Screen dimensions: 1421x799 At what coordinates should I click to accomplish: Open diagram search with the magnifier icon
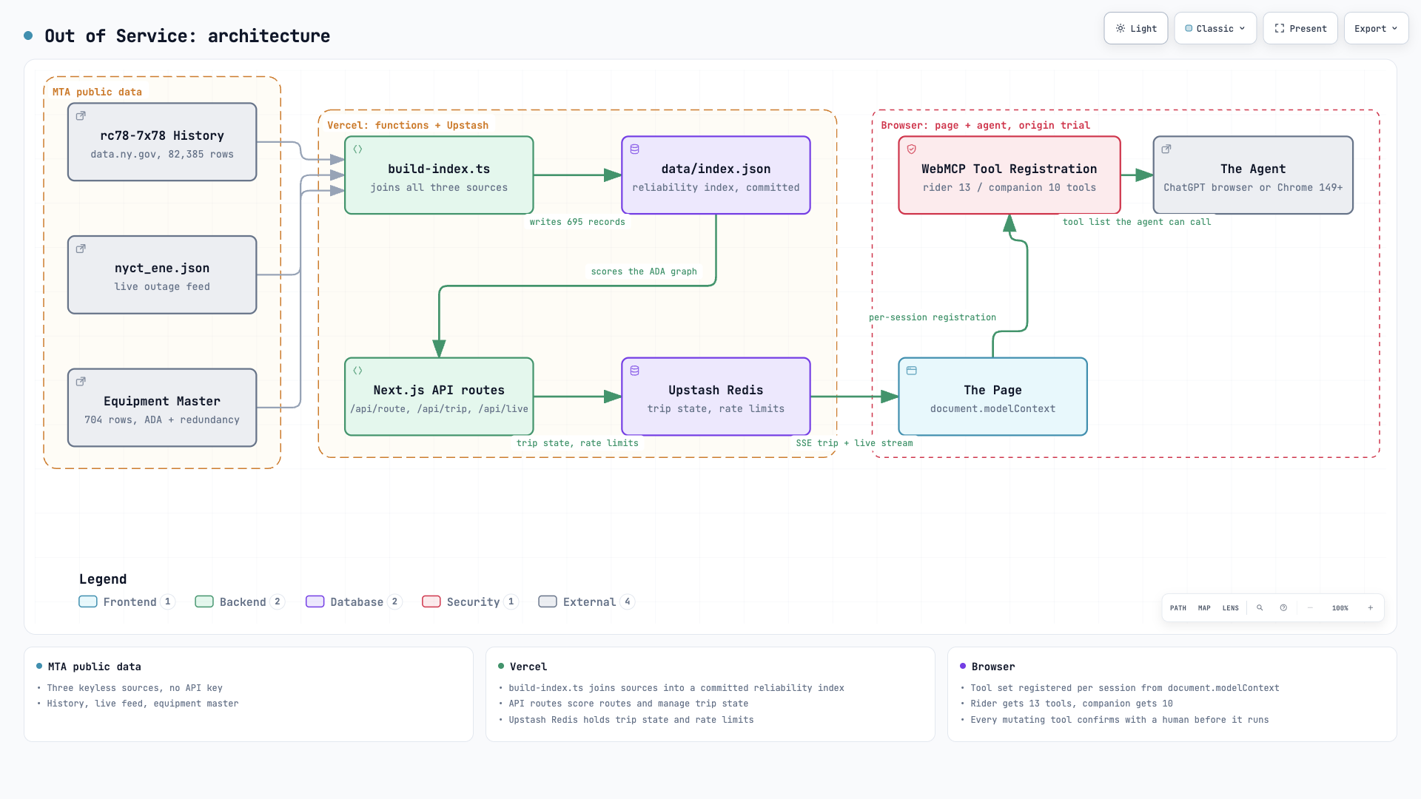click(1260, 608)
